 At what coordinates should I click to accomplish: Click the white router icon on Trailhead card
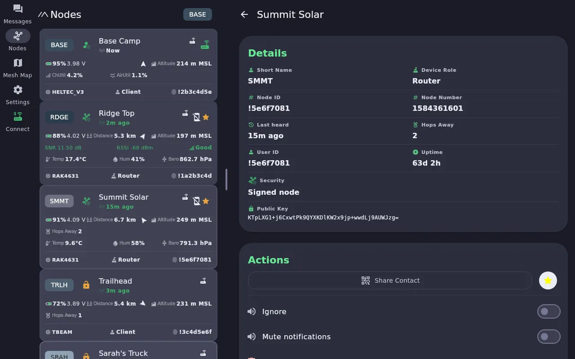tap(203, 281)
